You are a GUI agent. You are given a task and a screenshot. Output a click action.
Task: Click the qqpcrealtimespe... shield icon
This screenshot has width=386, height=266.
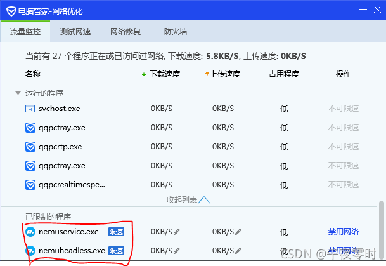click(x=30, y=185)
